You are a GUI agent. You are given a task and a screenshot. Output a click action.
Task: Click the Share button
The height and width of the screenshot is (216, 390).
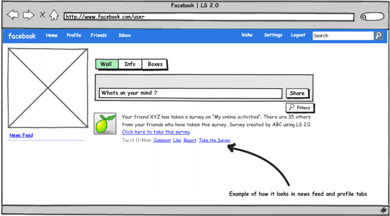pos(297,93)
